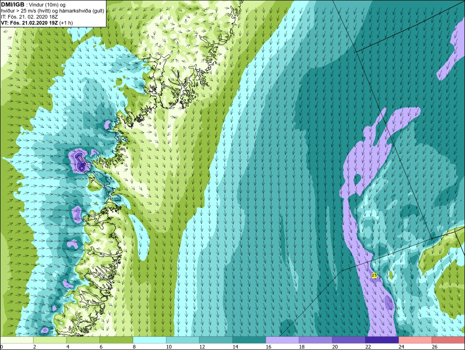Click the 6–8 m/s olive green legend swatch
Viewport: 465px width, 350px height.
(x=116, y=340)
